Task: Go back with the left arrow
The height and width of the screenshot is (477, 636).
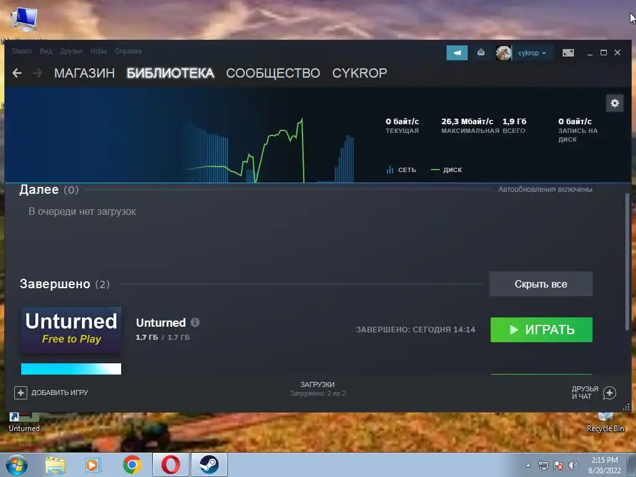Action: (x=17, y=73)
